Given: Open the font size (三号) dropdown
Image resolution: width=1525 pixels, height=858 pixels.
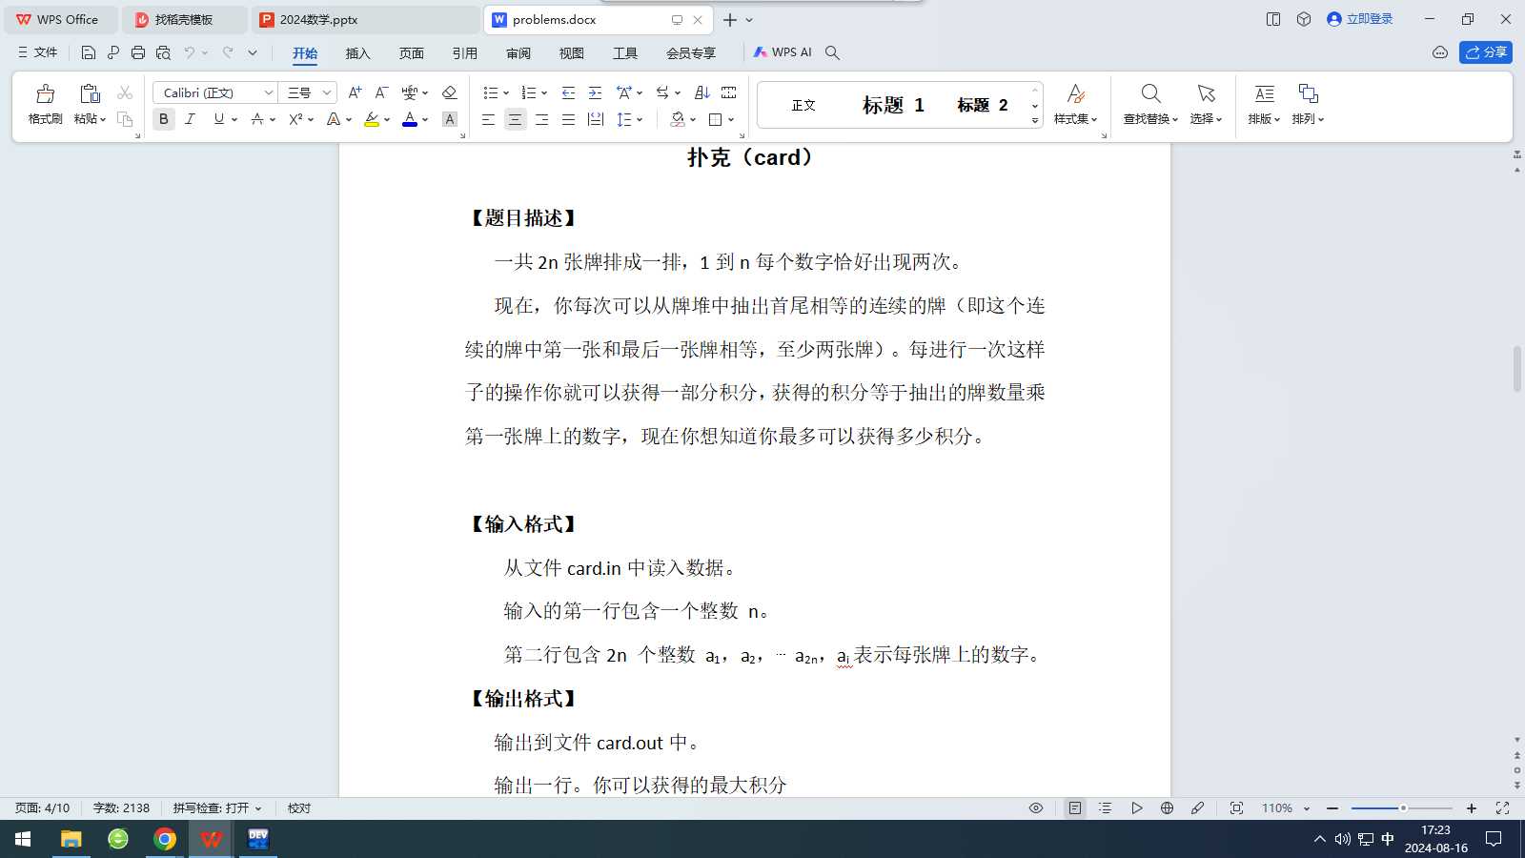Looking at the screenshot, I should [x=326, y=92].
